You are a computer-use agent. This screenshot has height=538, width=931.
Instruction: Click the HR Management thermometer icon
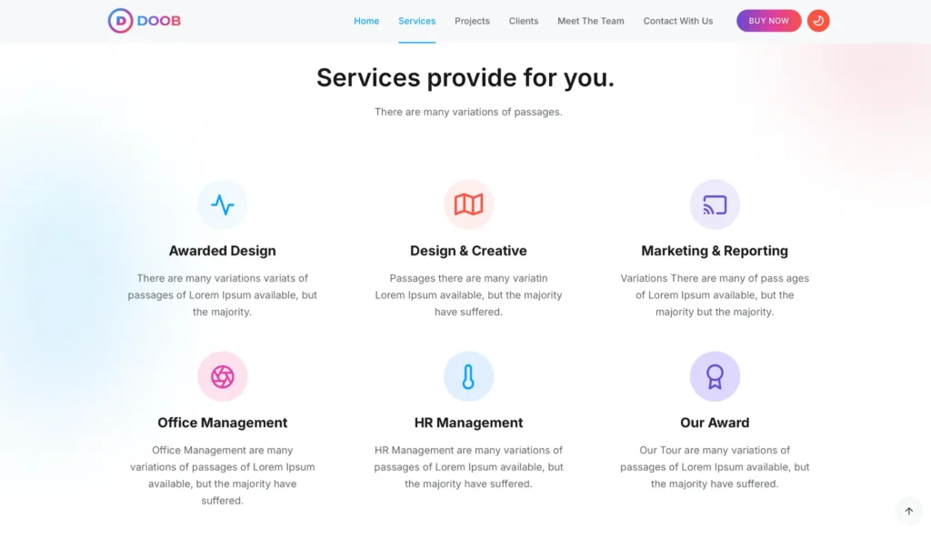click(468, 376)
